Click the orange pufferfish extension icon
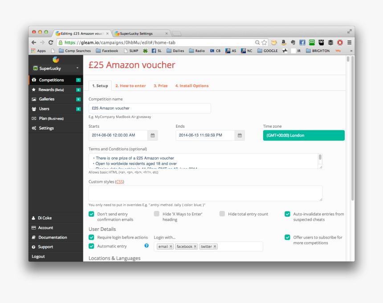383x303 pixels. pyautogui.click(x=274, y=43)
